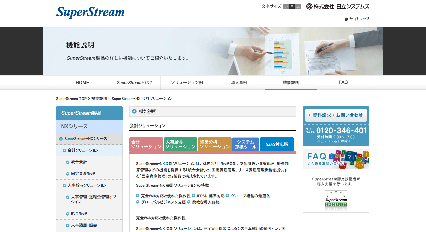This screenshot has height=232, width=426.
Task: Switch to the 経営分析ソリューション tab
Action: coord(215,144)
